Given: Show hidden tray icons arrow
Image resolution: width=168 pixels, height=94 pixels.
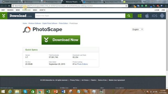Looking at the screenshot, I should [145, 92].
